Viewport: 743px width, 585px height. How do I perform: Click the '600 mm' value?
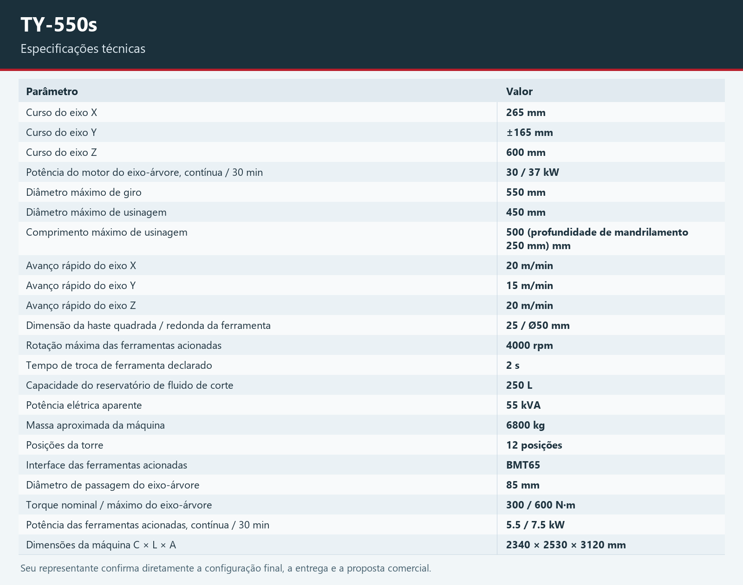tap(526, 152)
